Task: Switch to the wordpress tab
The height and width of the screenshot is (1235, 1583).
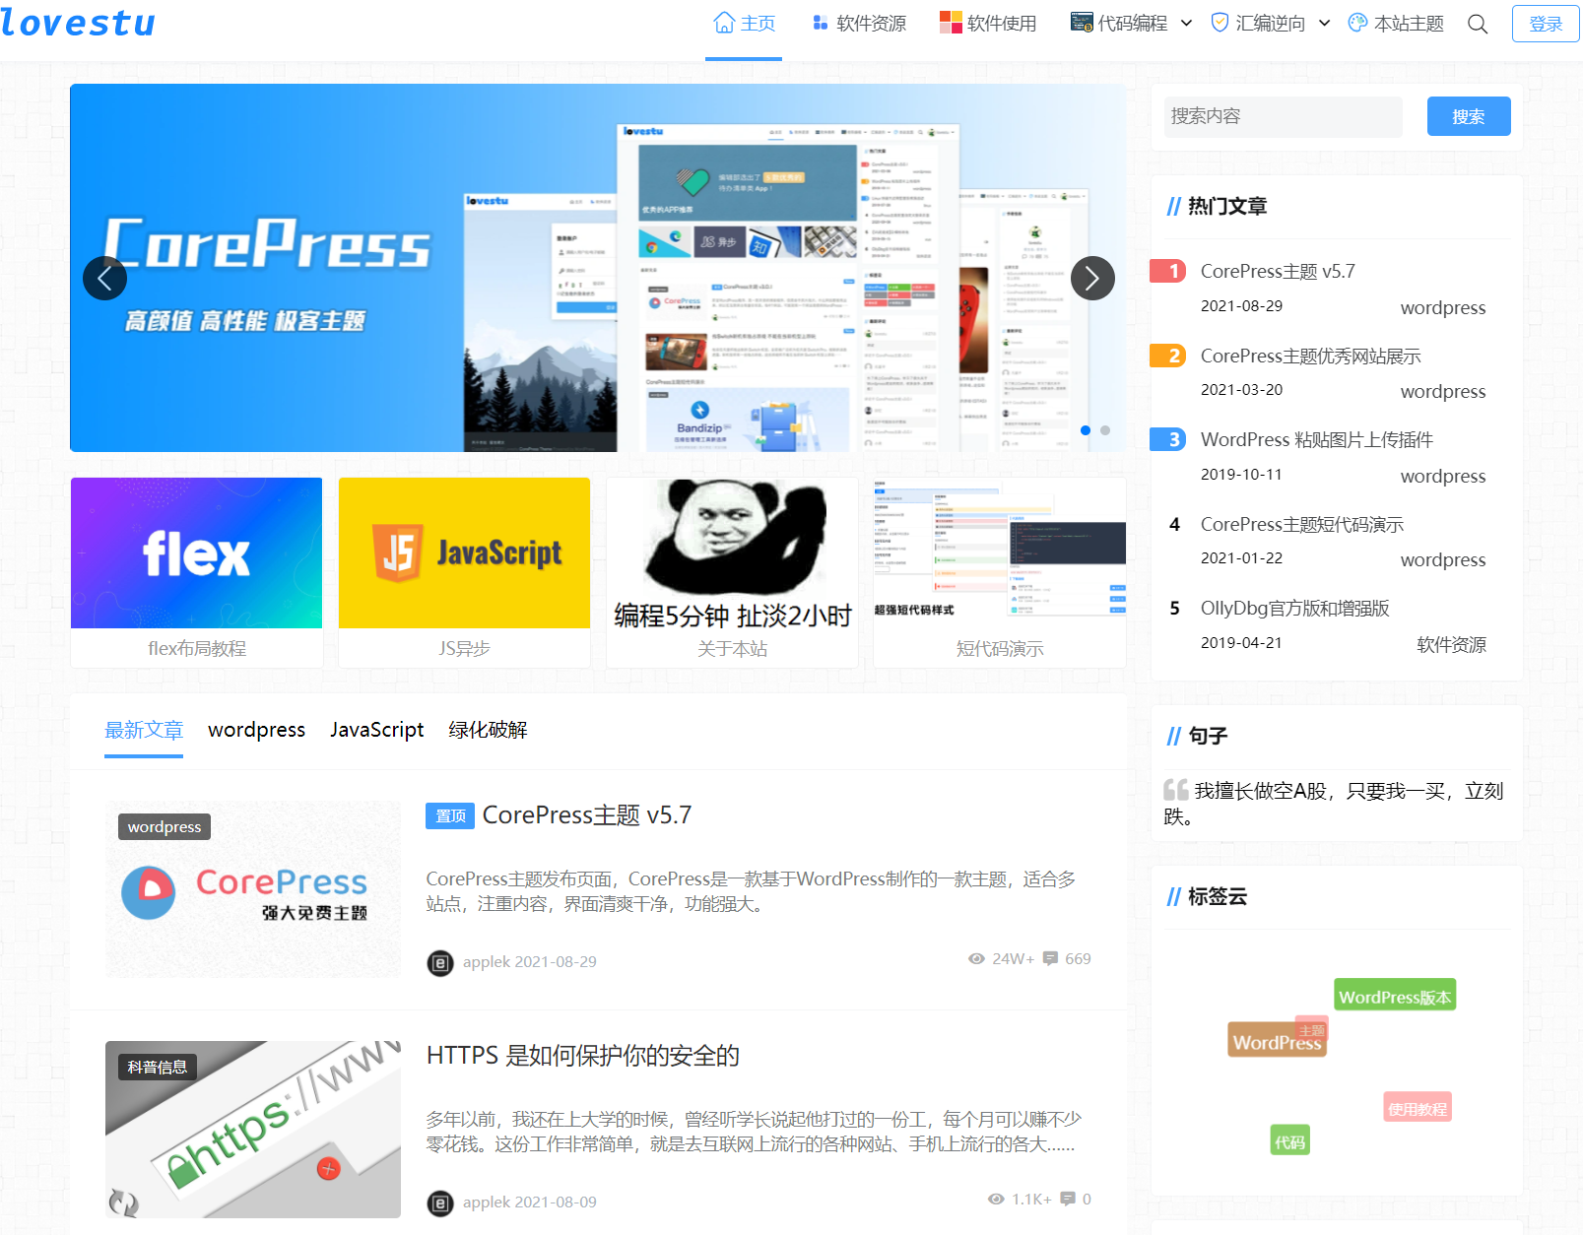Action: (256, 730)
